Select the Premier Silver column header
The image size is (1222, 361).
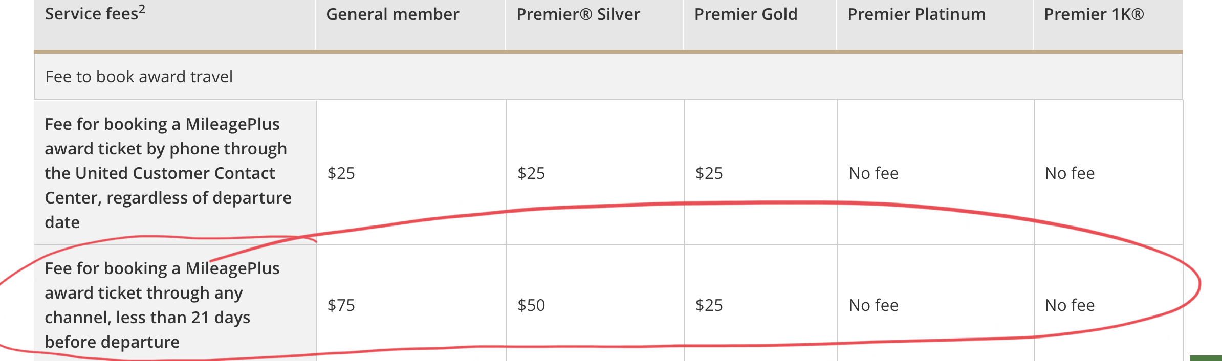578,14
